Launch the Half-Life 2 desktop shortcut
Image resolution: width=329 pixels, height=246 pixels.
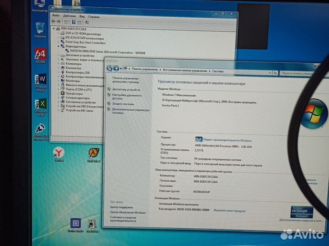94,153
